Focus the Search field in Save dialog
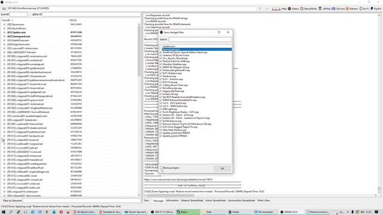 pos(200,39)
